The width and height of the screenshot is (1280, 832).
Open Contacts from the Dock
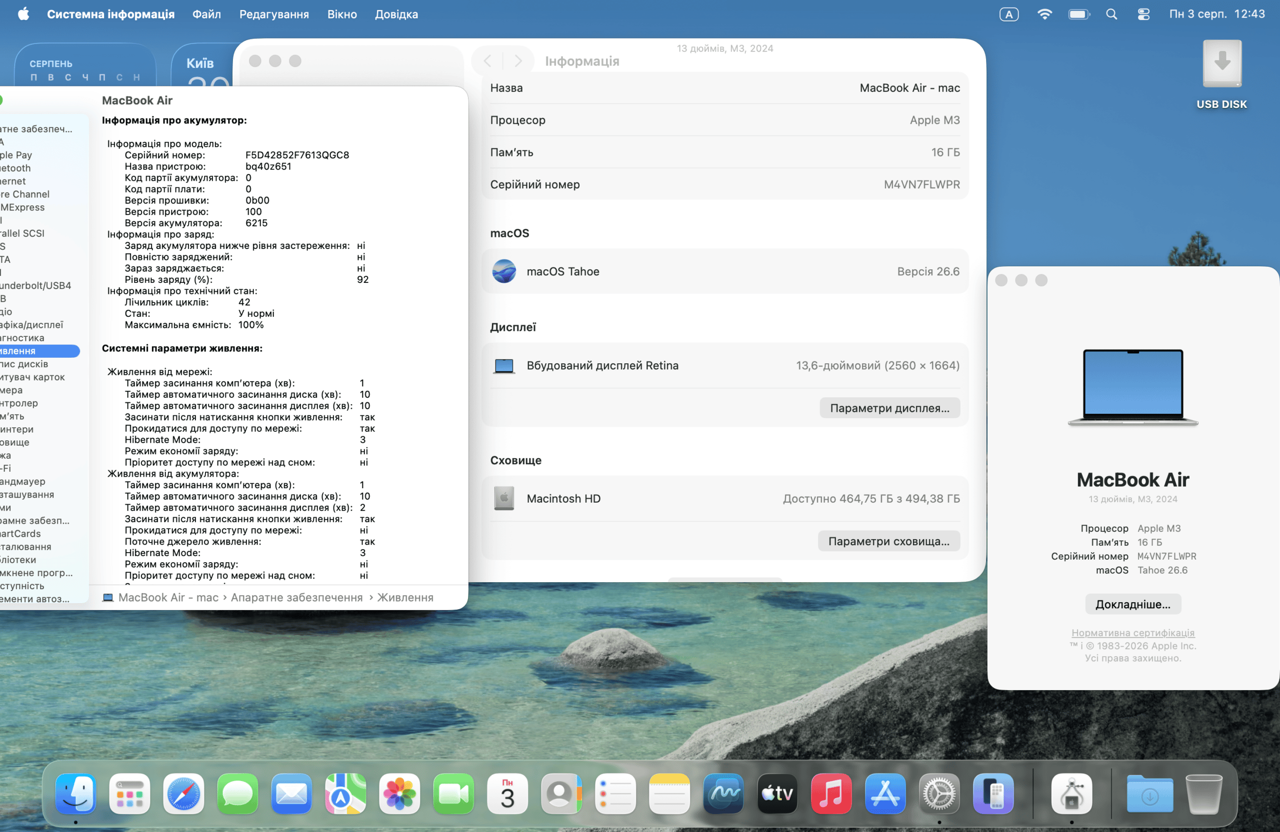point(561,794)
